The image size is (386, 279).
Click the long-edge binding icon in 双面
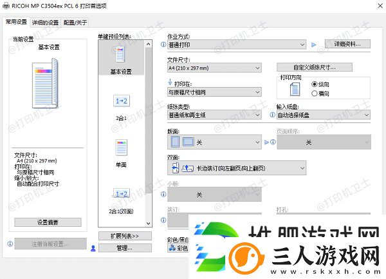click(175, 168)
